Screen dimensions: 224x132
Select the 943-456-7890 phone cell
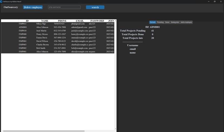(x=60, y=27)
